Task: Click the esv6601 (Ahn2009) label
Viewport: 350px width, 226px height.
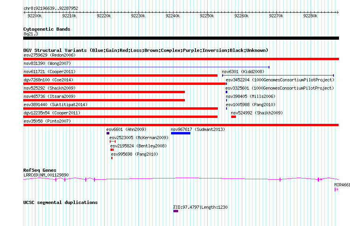Action: click(x=126, y=129)
